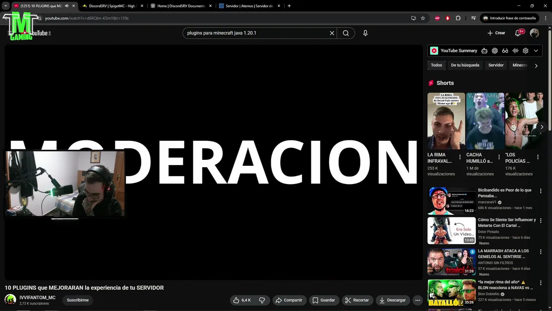Switch to the DiscordSRV SpigotMC tab
This screenshot has width=552, height=311.
(x=112, y=6)
